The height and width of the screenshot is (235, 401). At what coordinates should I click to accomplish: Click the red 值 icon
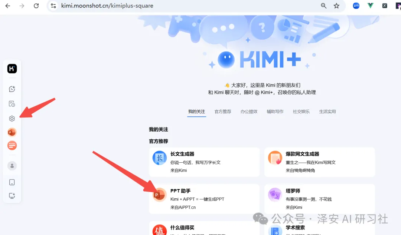coord(160,230)
